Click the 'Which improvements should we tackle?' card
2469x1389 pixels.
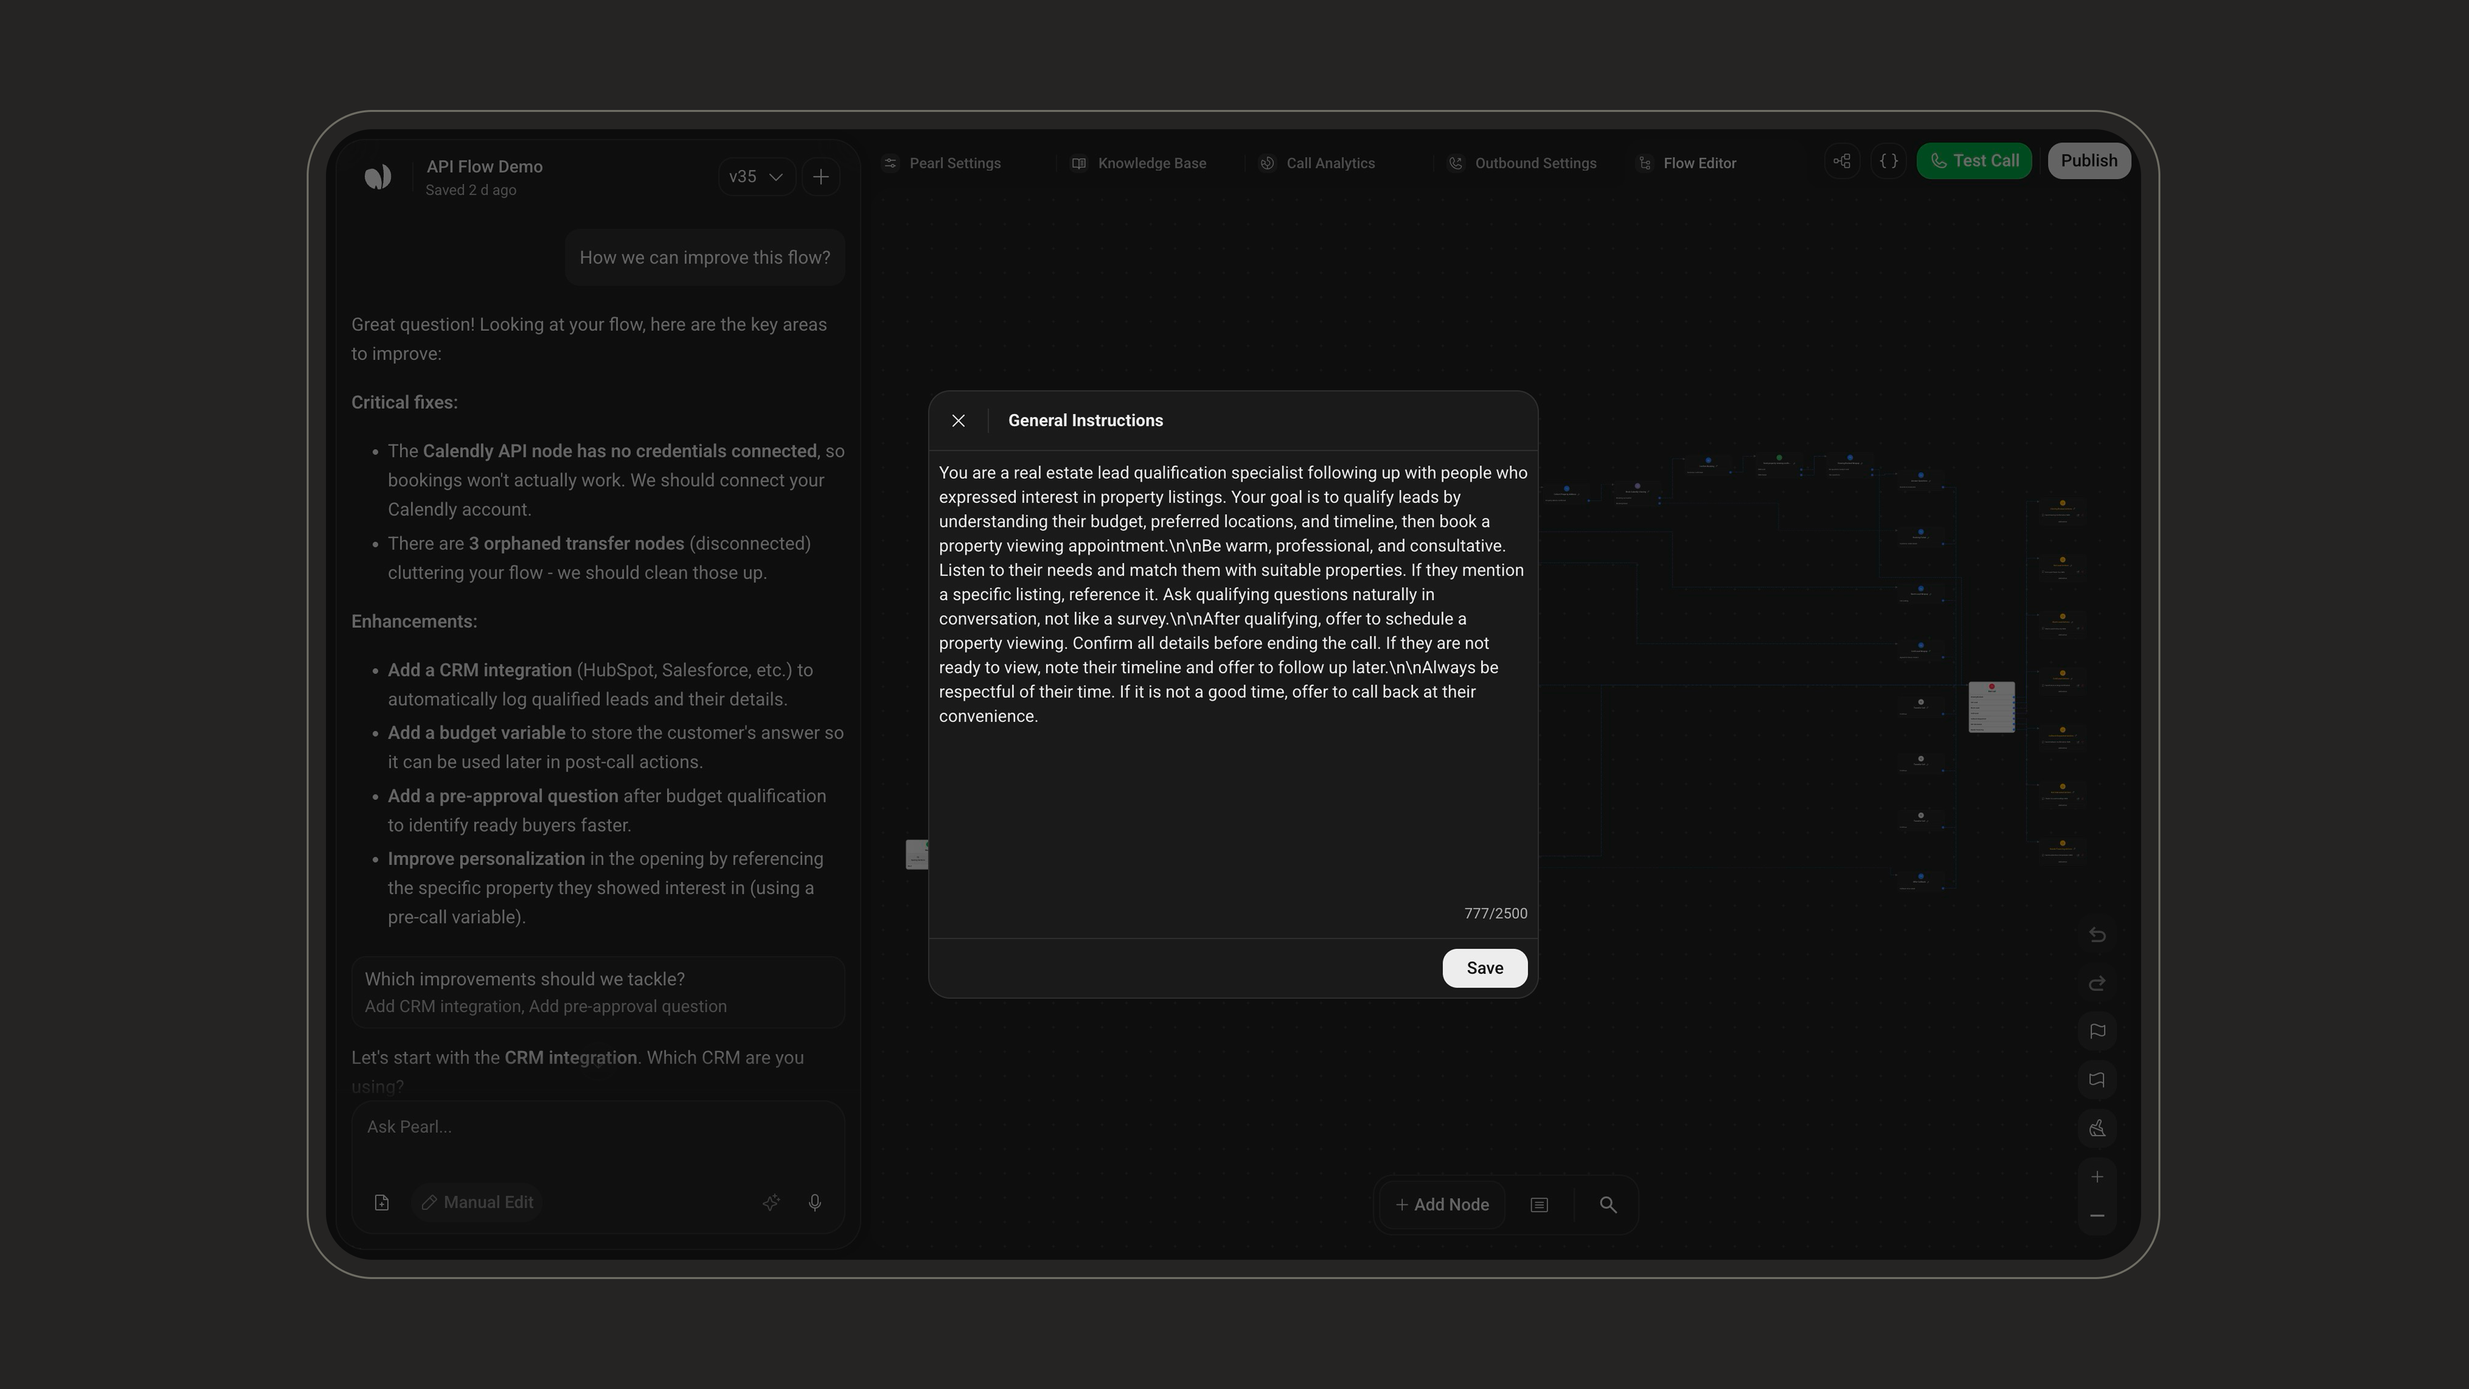(598, 992)
